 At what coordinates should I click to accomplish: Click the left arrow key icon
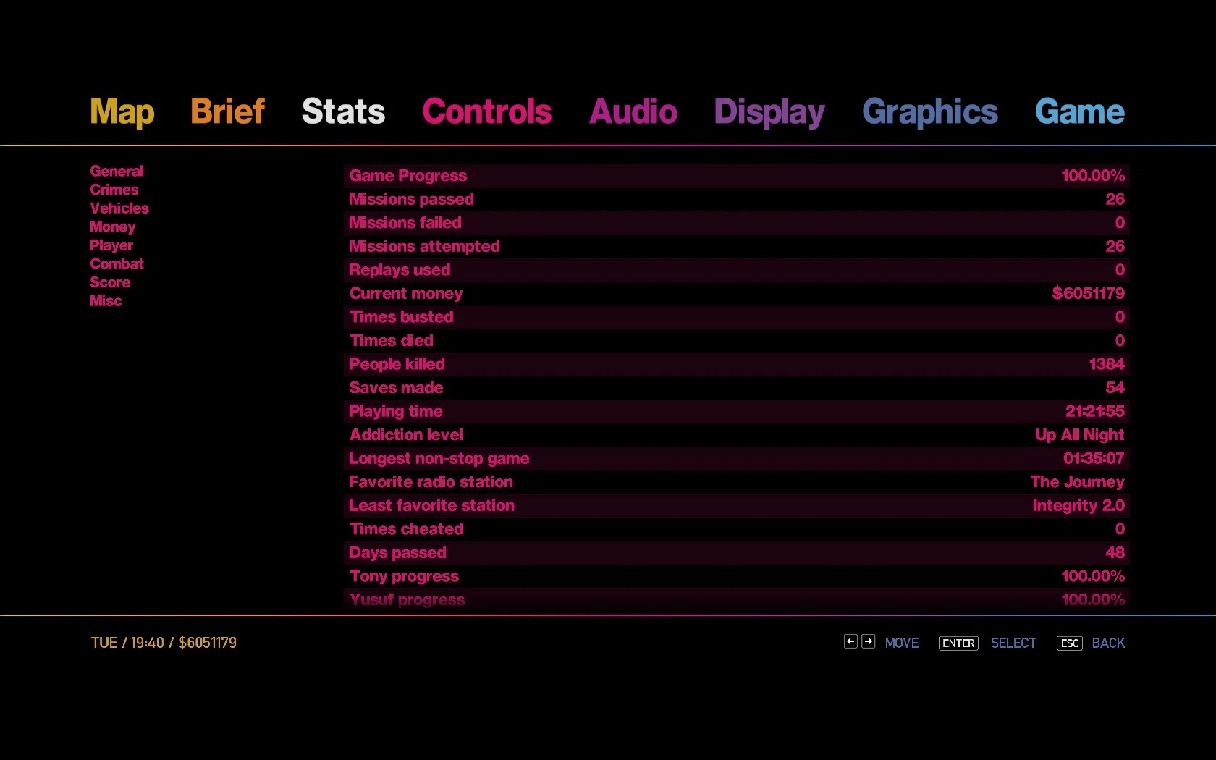(x=850, y=641)
